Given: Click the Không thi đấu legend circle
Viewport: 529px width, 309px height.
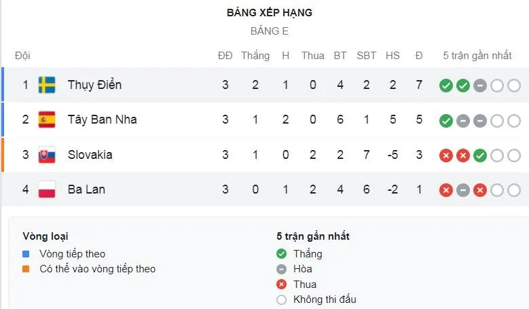Looking at the screenshot, I should coord(282,299).
